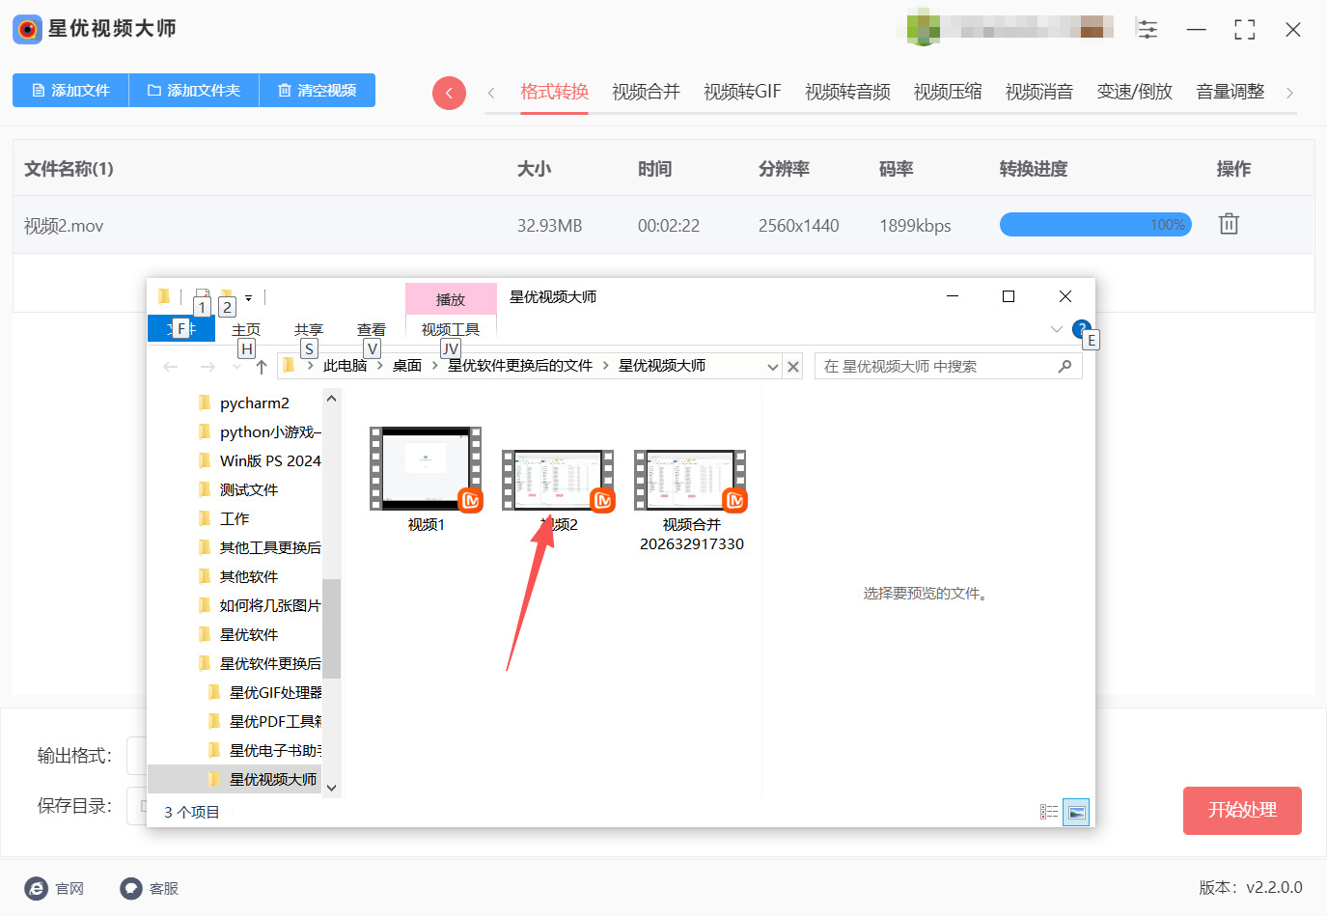Viewport: 1327px width, 917px height.
Task: Clear the Explorer address bar X button
Action: [x=793, y=367]
